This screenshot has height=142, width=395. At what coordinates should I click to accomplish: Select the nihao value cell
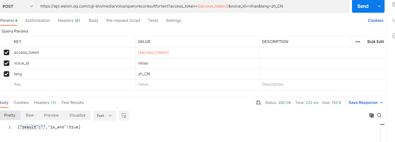[197, 63]
